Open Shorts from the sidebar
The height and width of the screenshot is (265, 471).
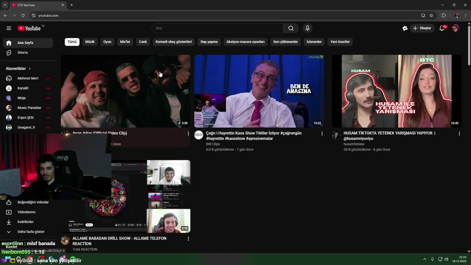coord(28,53)
